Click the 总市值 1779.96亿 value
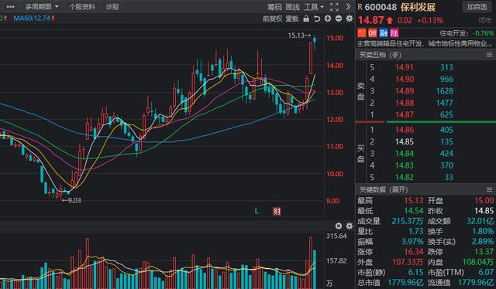 click(406, 282)
